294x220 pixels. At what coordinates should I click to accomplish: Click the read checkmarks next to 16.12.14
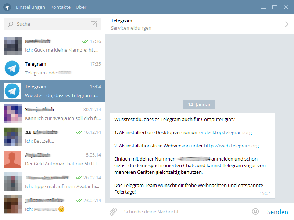coord(79,132)
